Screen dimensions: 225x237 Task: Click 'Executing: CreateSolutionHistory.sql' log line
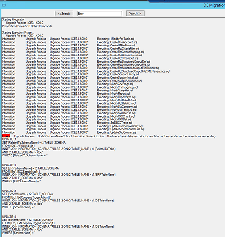118,74
